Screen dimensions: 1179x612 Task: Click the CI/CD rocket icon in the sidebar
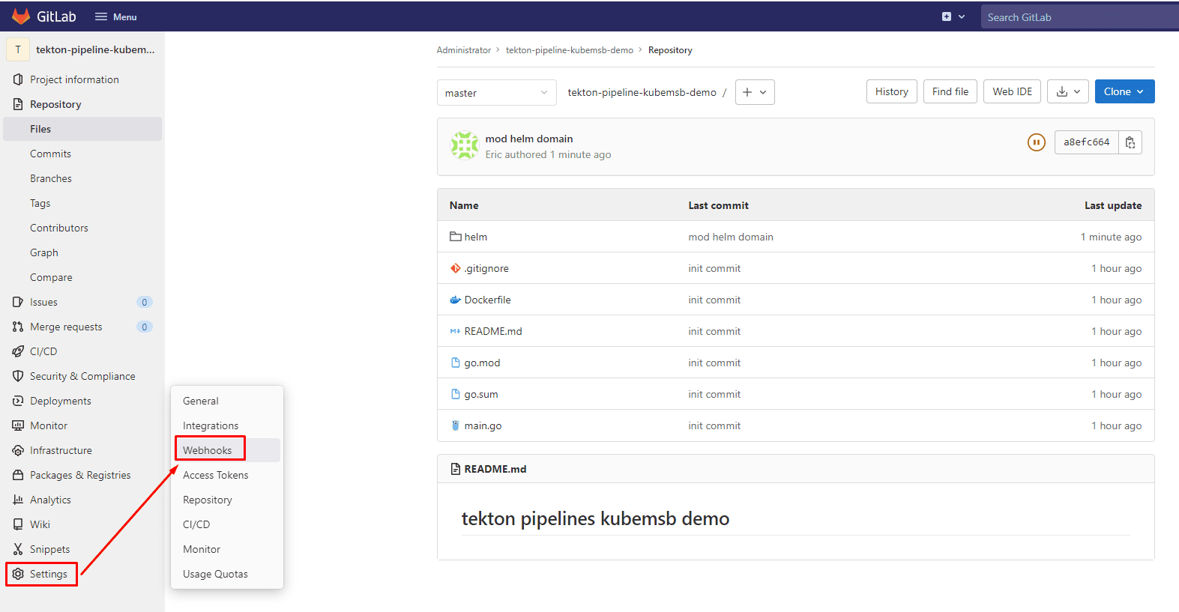18,351
